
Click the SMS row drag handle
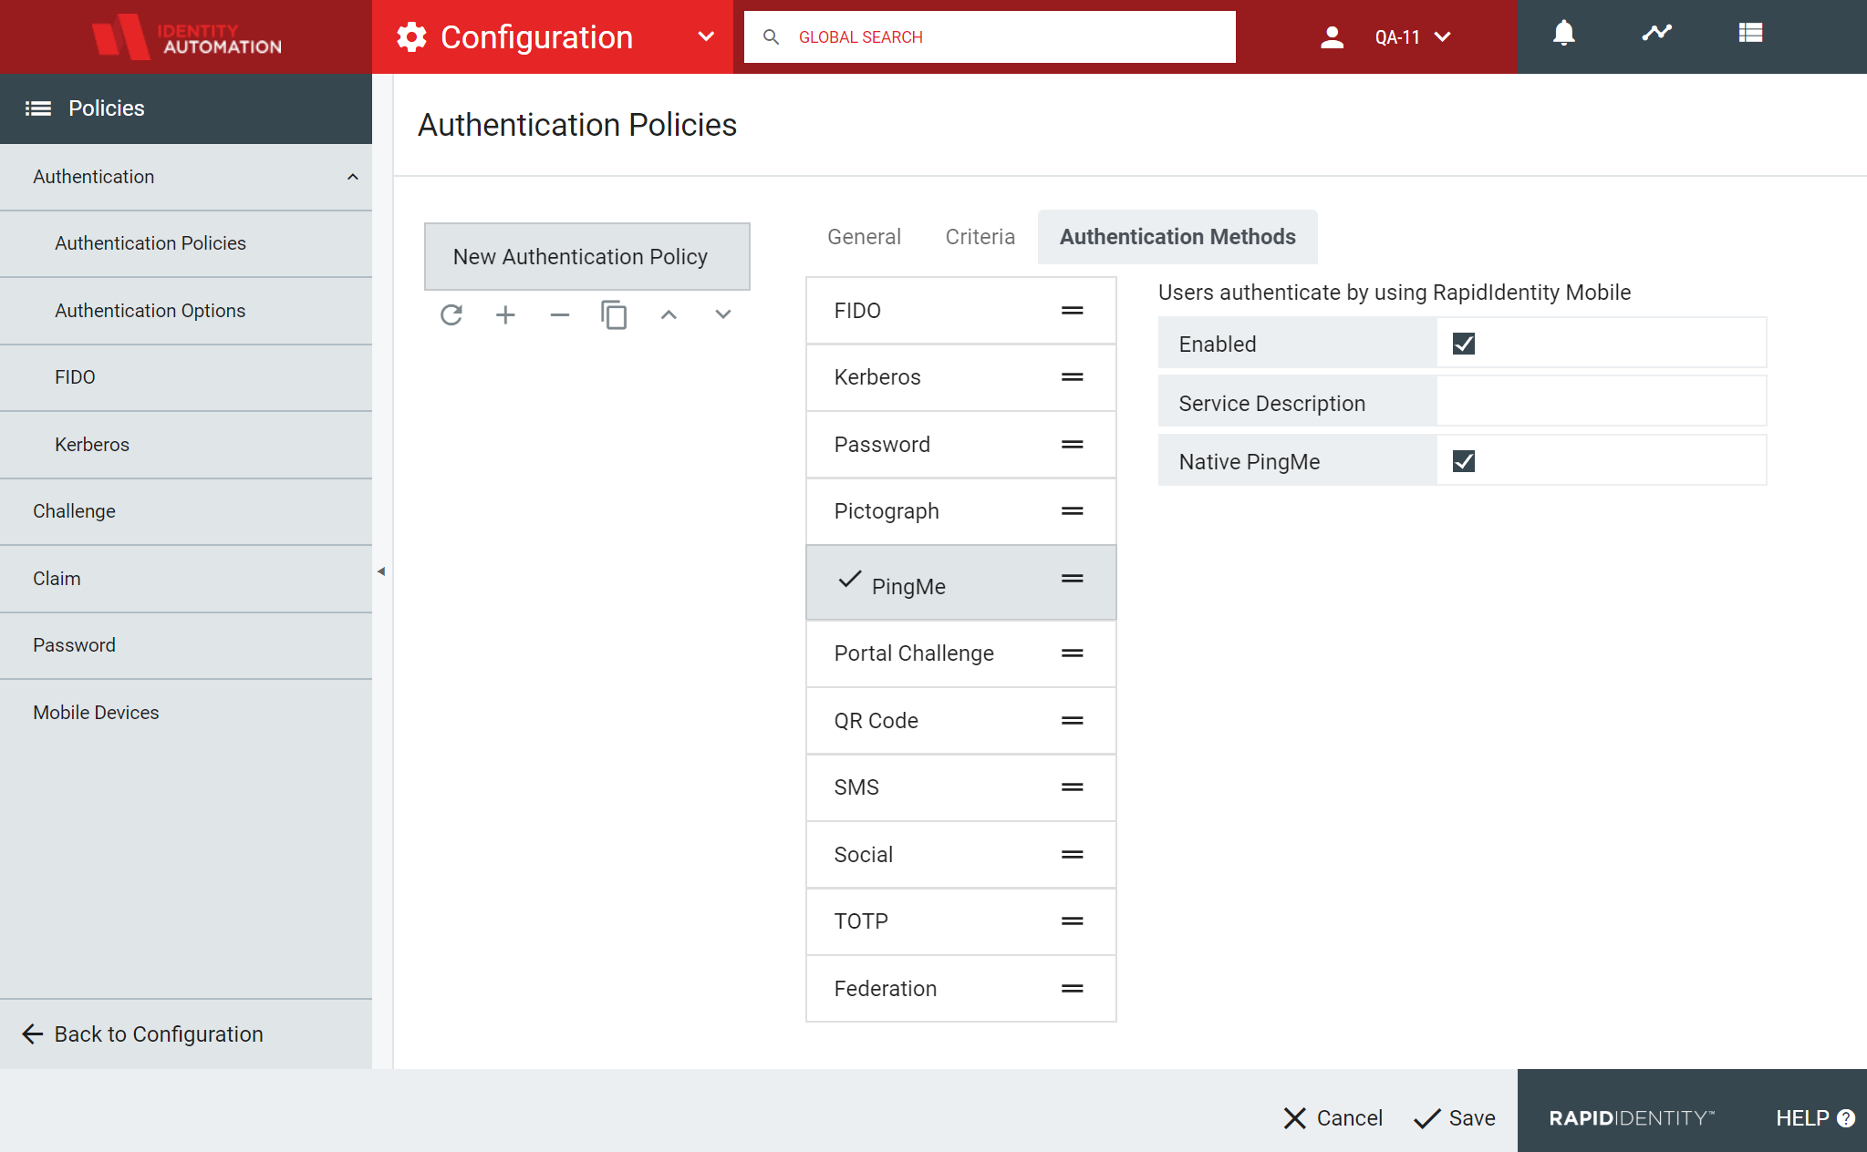pos(1073,787)
